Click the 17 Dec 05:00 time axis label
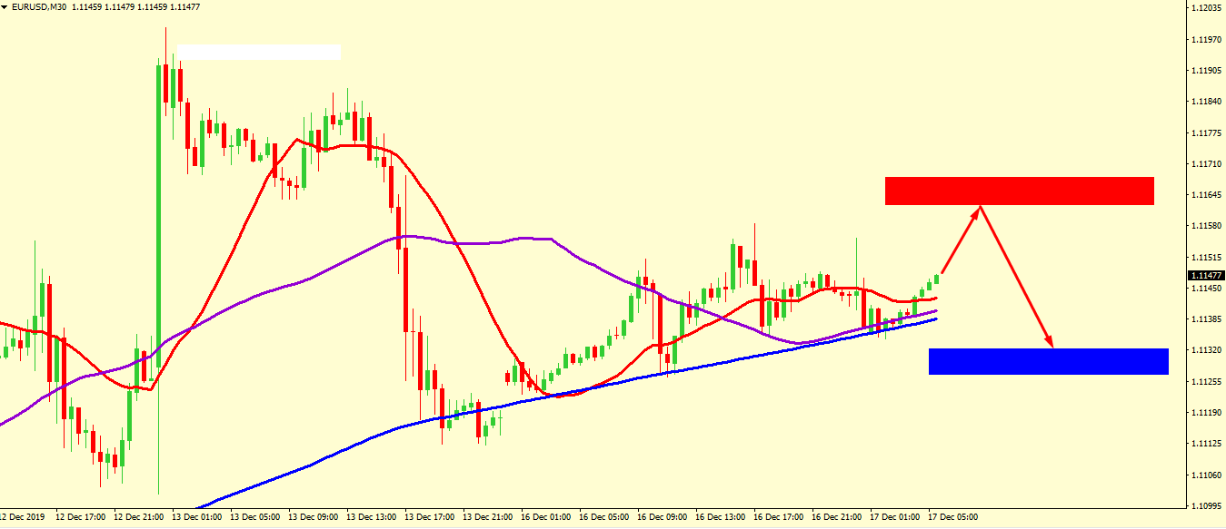The image size is (1226, 529). tap(953, 517)
